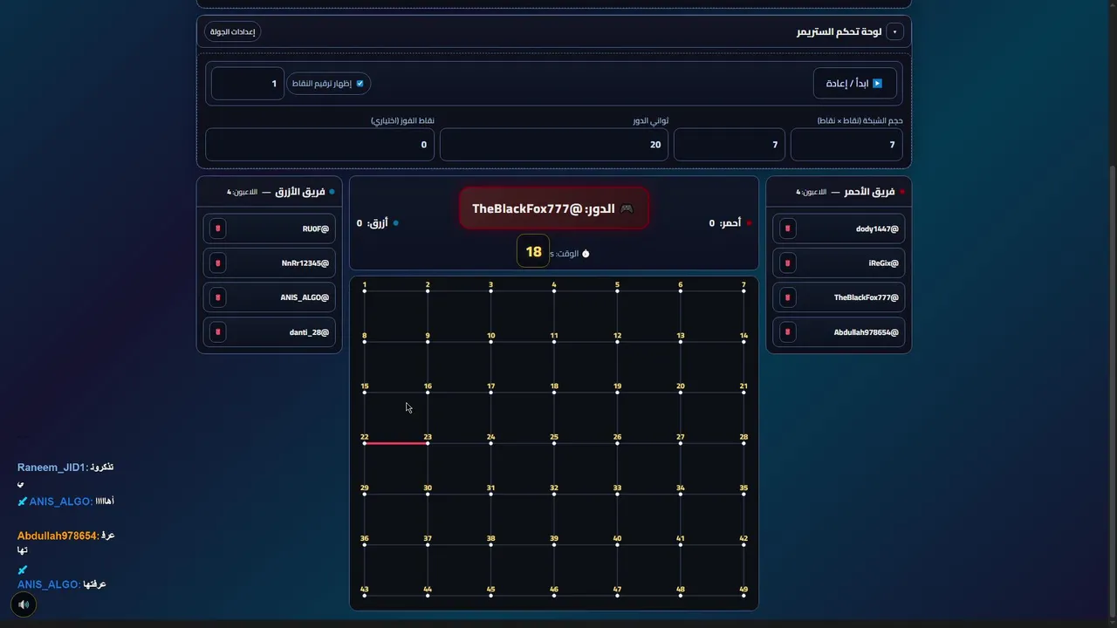This screenshot has height=628, width=1117.
Task: Select grid dot number 12
Action: 617,342
